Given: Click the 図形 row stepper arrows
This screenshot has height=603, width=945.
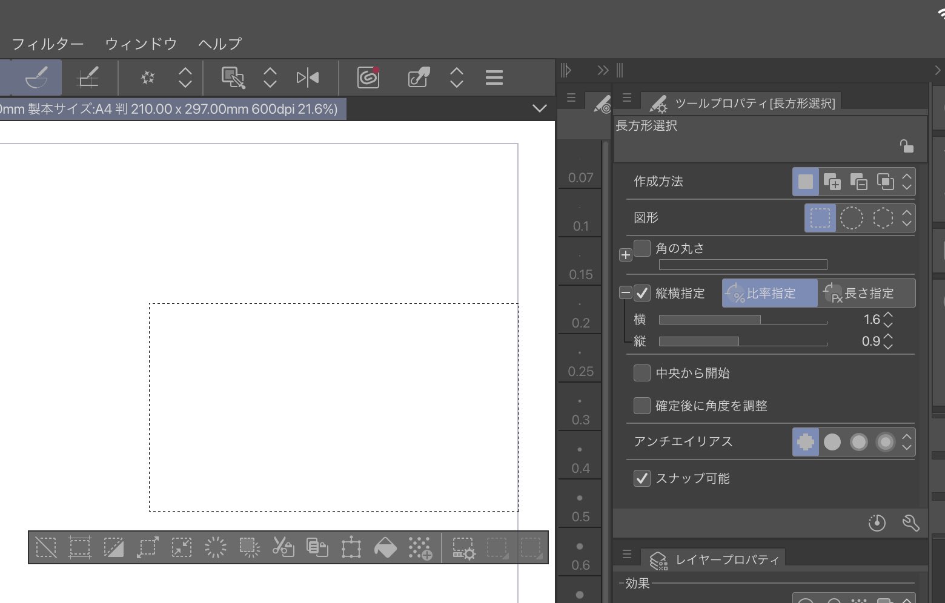Looking at the screenshot, I should pyautogui.click(x=906, y=218).
